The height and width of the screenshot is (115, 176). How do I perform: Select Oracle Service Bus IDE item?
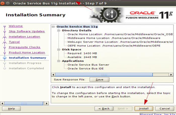85,69
